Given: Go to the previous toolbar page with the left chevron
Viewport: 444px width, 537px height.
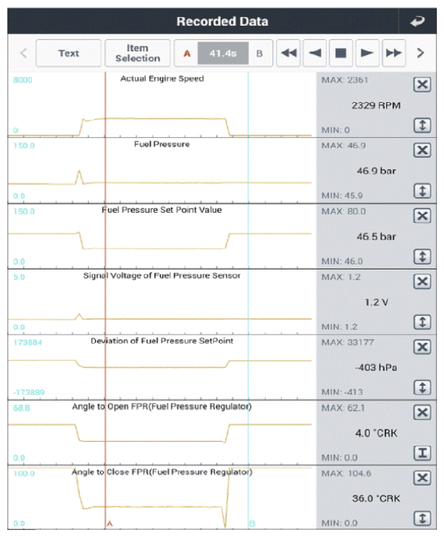Looking at the screenshot, I should (23, 53).
